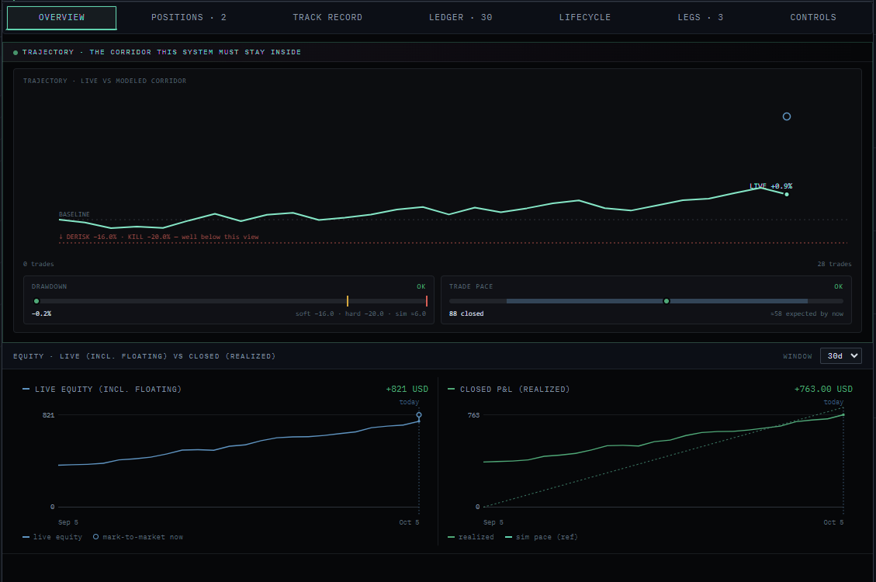This screenshot has width=876, height=582.
Task: Click the DERISK -16.0% KILL -20.0% warning text
Action: tap(158, 237)
